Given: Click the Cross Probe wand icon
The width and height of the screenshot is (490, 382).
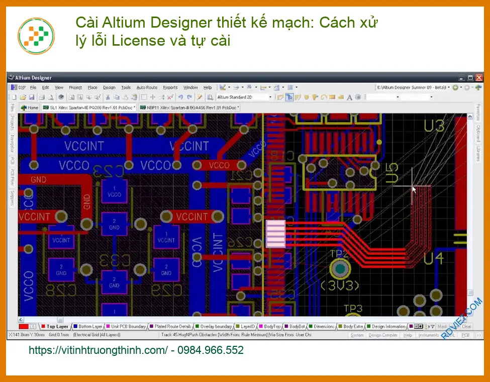Looking at the screenshot, I should pyautogui.click(x=200, y=97).
